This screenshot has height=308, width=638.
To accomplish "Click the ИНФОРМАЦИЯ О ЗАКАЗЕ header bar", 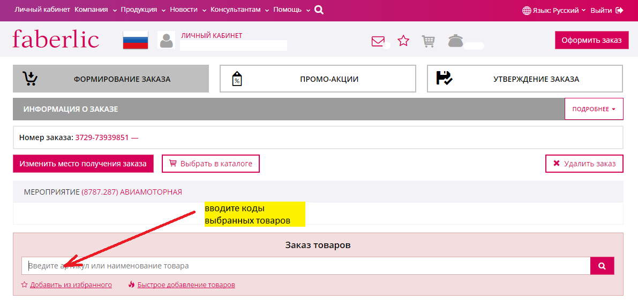I will click(289, 109).
